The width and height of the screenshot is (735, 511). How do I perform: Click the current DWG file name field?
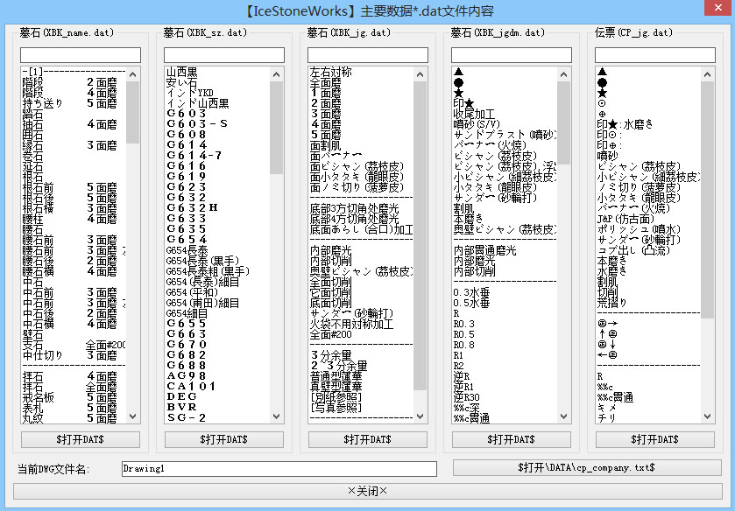(x=279, y=468)
